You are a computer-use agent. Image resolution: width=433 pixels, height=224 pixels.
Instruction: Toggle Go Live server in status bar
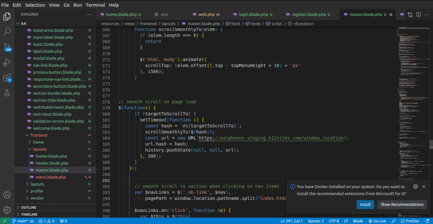[377, 221]
